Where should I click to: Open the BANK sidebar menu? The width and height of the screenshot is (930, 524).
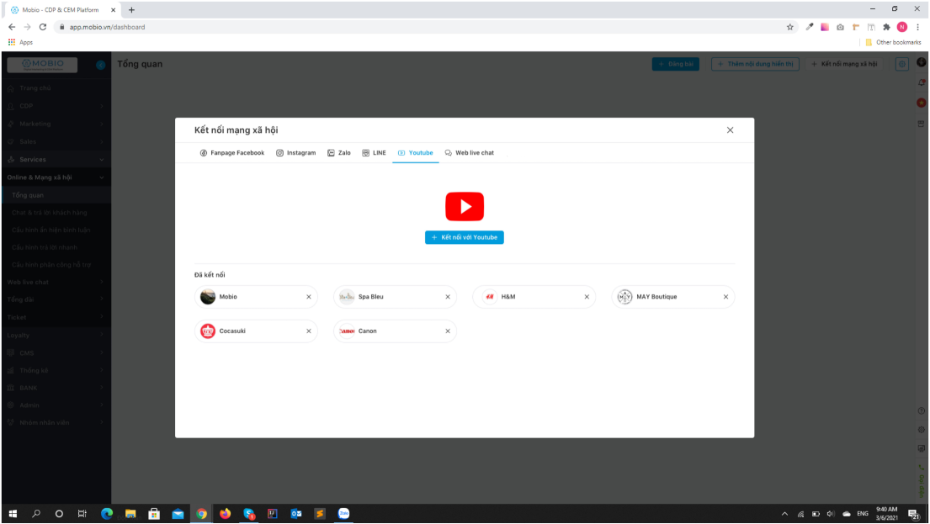(56, 388)
